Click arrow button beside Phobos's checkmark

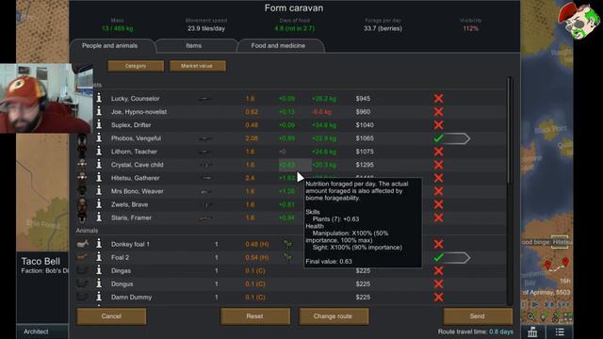457,138
